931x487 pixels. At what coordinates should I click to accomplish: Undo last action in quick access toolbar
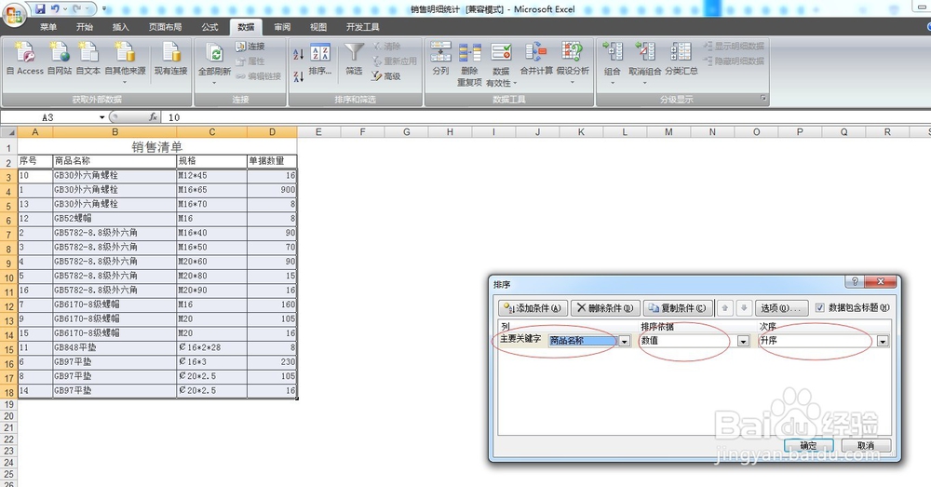55,9
